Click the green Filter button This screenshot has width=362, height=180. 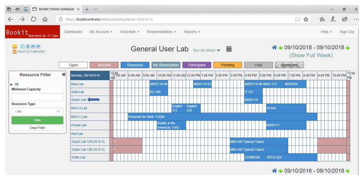pyautogui.click(x=37, y=120)
